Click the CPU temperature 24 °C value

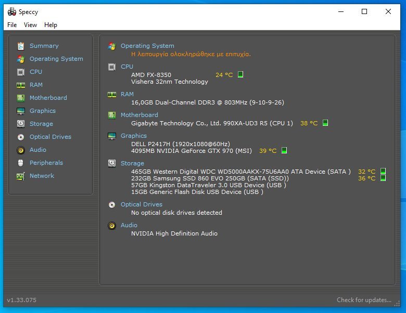[x=224, y=75]
